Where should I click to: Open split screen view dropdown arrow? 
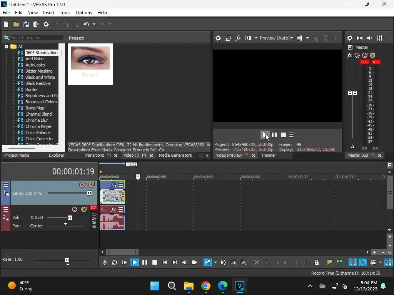[x=256, y=38]
